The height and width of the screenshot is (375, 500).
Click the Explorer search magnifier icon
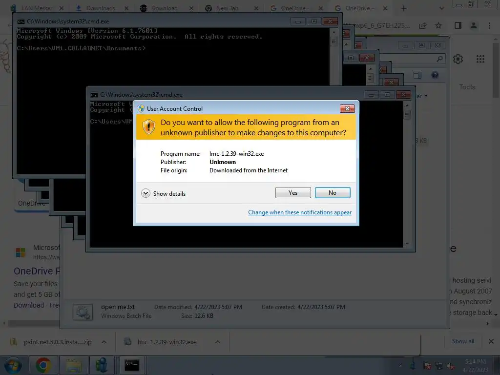pyautogui.click(x=439, y=59)
